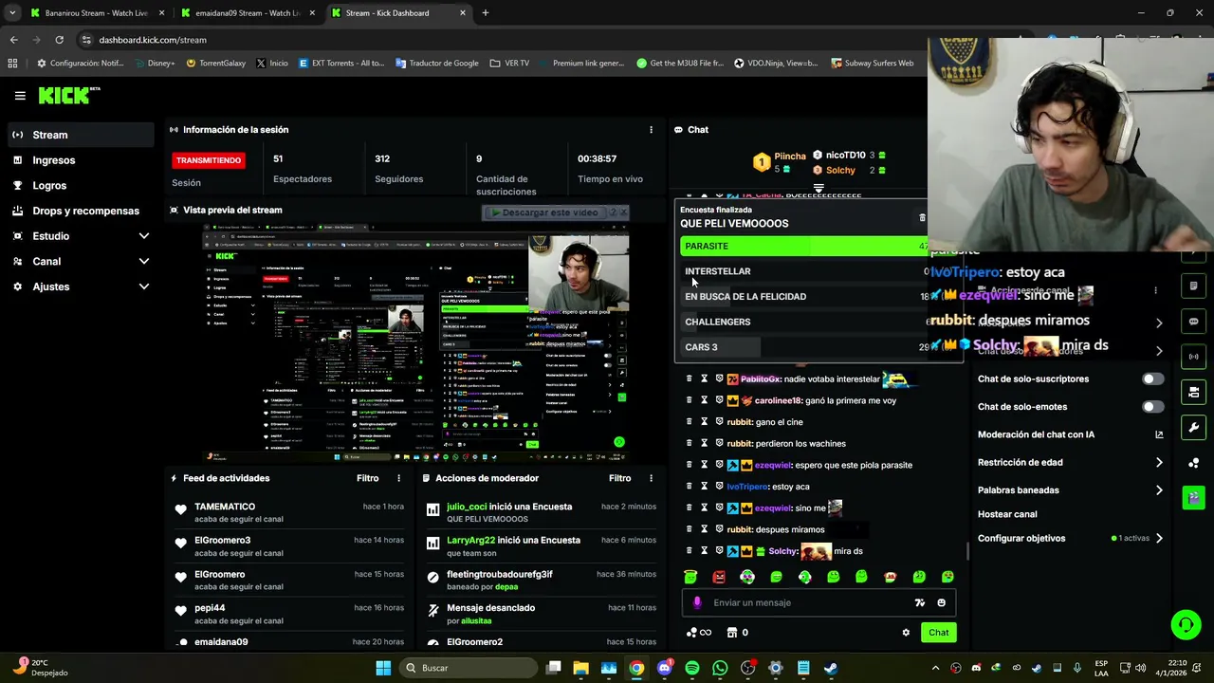Click the Kick beta logo

click(68, 95)
